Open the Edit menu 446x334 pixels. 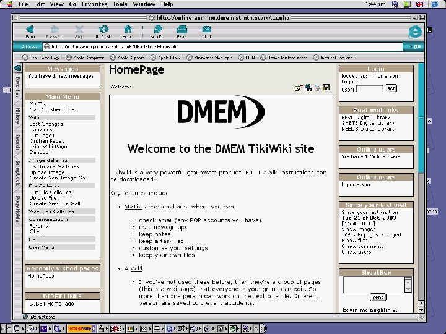click(39, 4)
